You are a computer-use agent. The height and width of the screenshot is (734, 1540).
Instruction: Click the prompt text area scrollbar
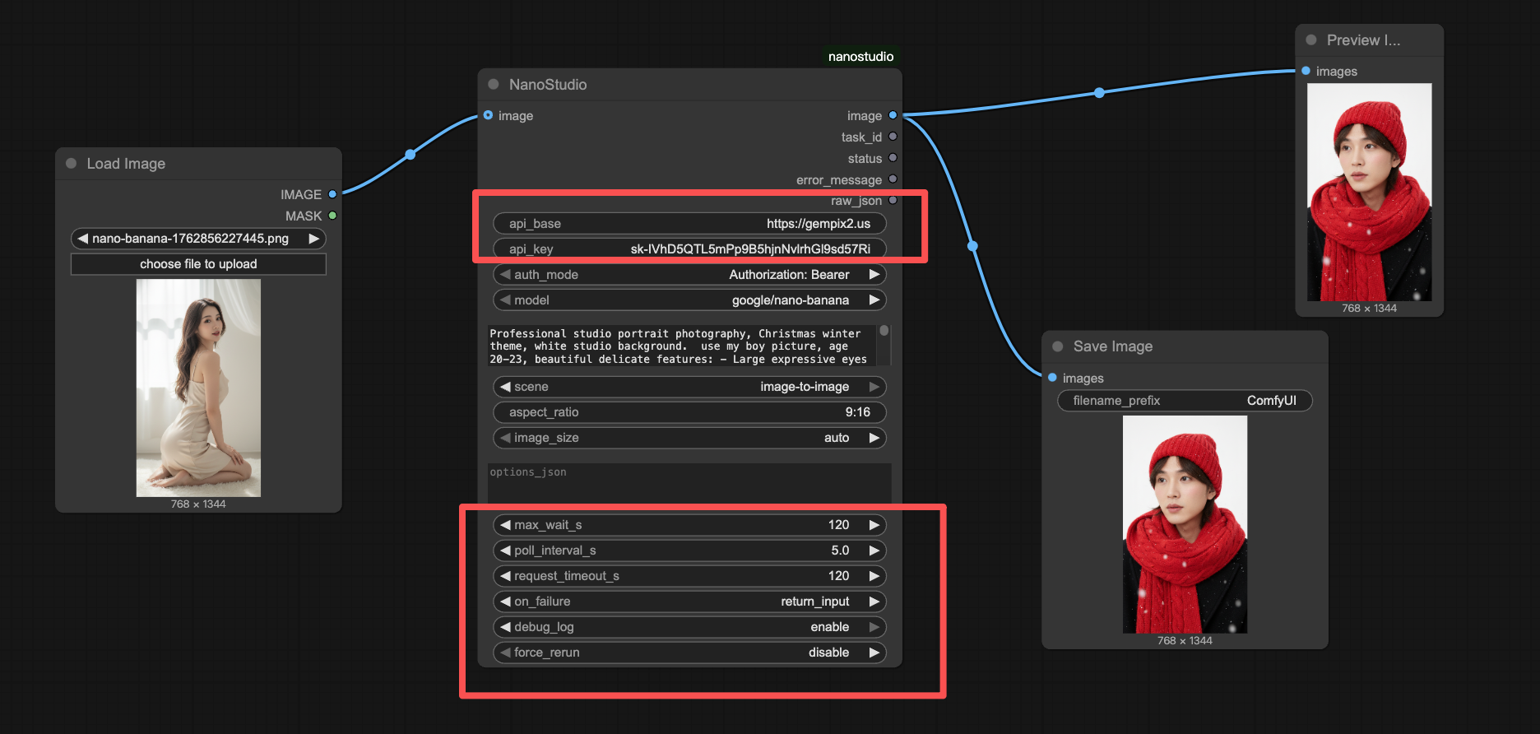(884, 331)
